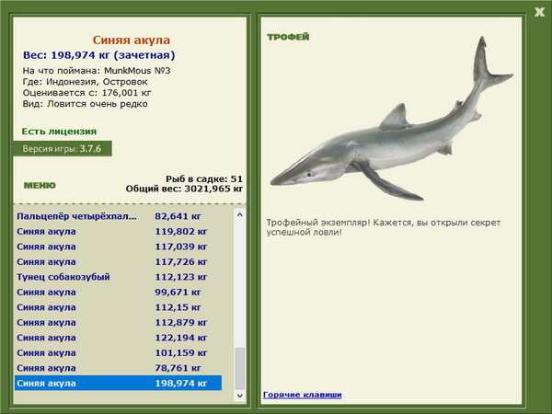Viewport: 552px width, 414px height.
Task: Select Синяя акула 122,194 кг row
Action: (119, 338)
